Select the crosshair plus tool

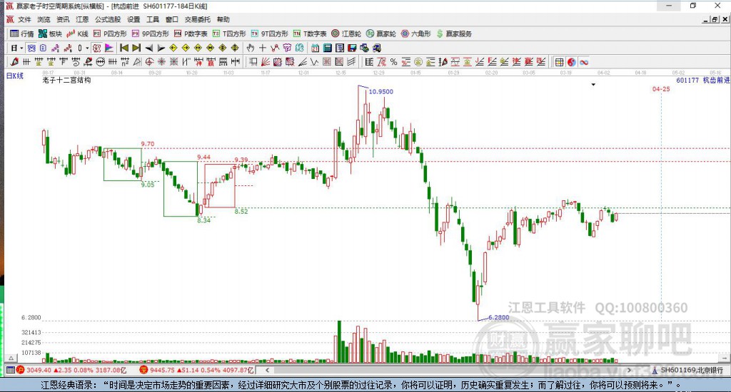[x=263, y=48]
